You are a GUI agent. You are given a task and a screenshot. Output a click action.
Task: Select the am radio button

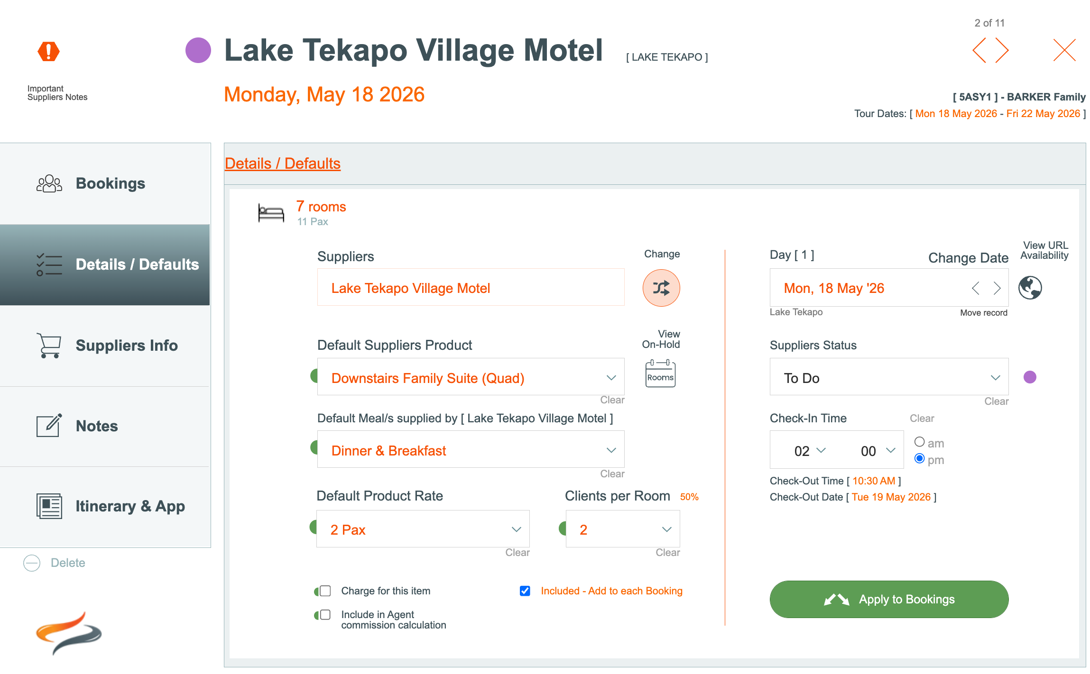pyautogui.click(x=919, y=442)
